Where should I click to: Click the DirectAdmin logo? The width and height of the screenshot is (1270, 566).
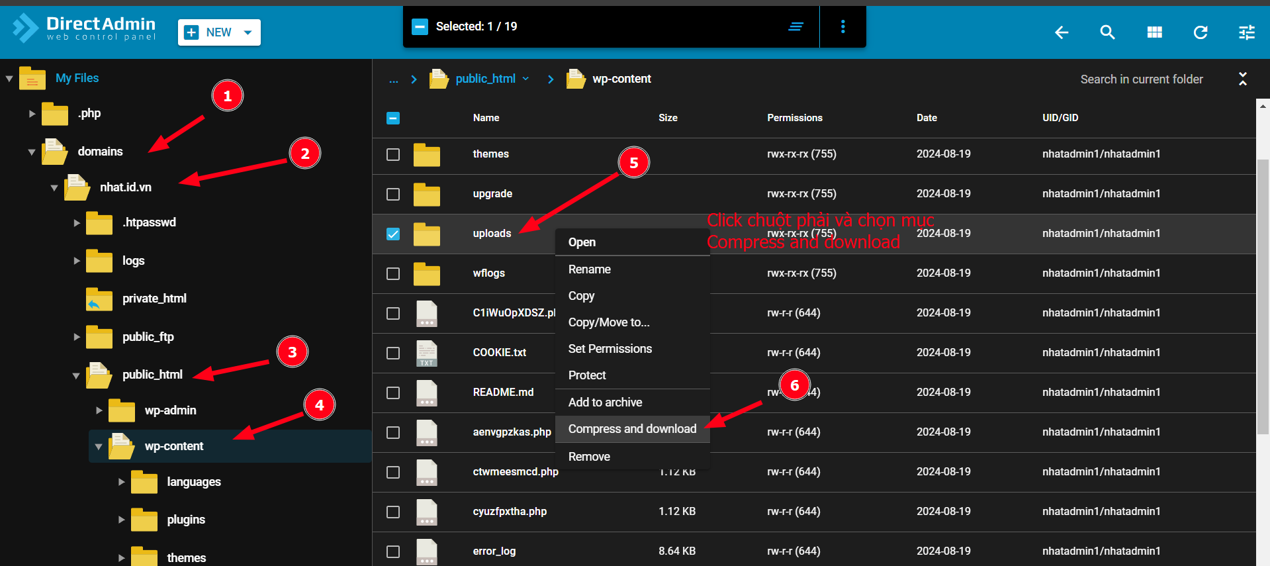click(84, 28)
